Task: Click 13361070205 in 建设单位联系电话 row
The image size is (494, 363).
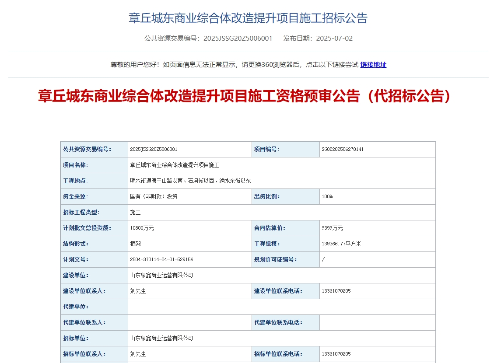Action: click(x=336, y=291)
